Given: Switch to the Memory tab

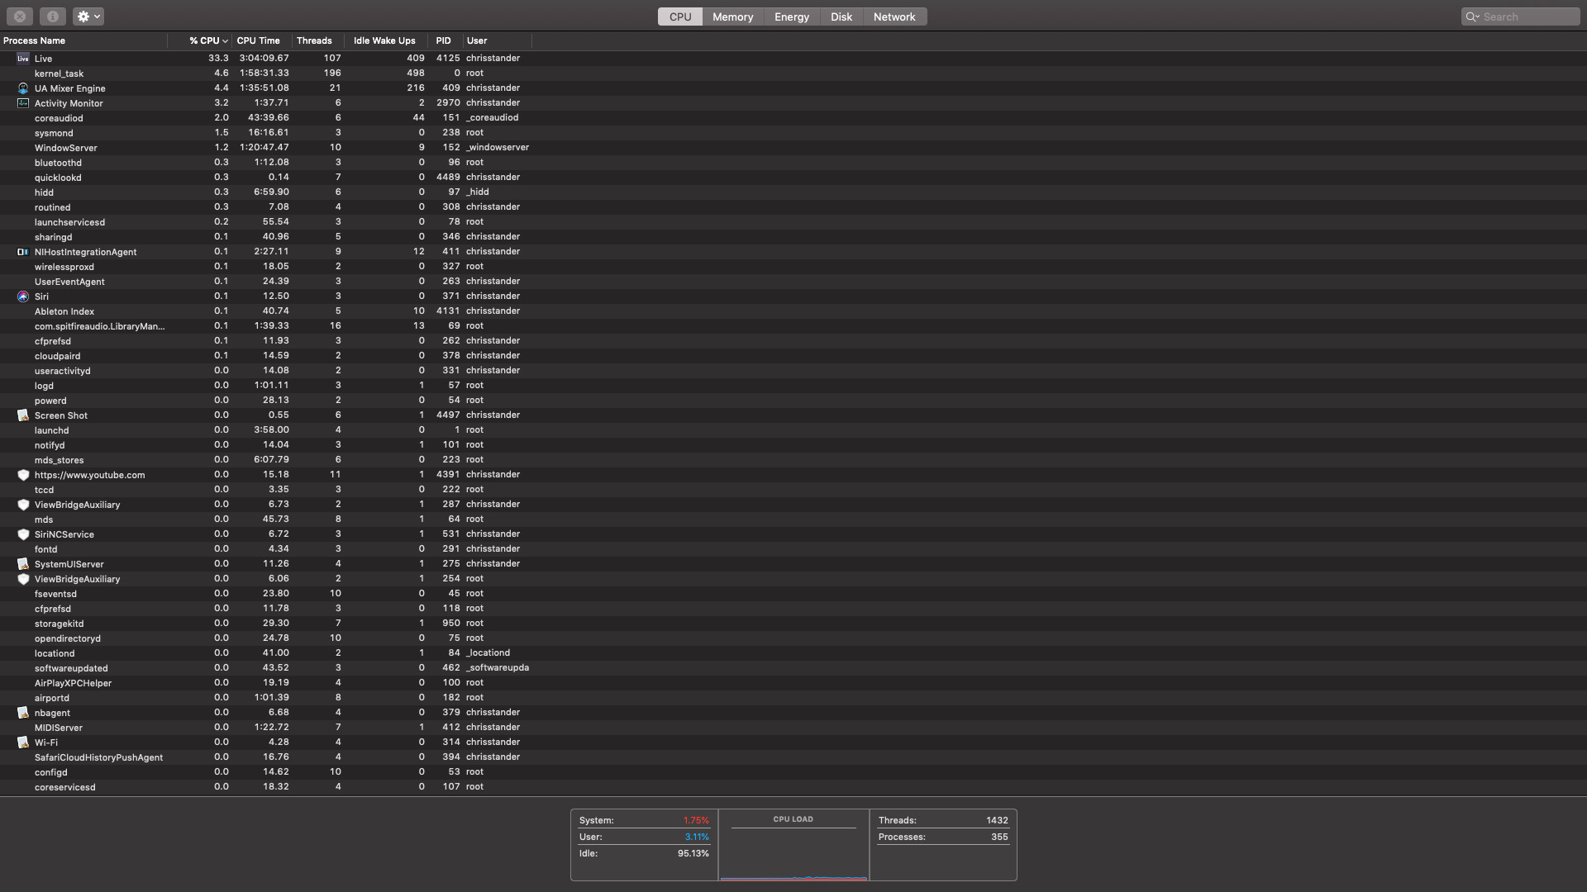Looking at the screenshot, I should tap(732, 17).
